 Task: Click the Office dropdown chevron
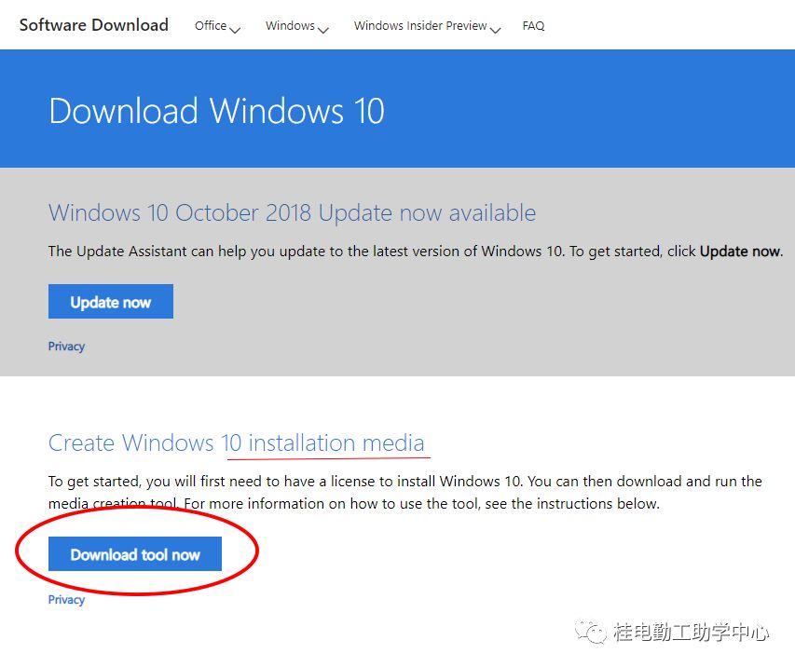coord(235,31)
